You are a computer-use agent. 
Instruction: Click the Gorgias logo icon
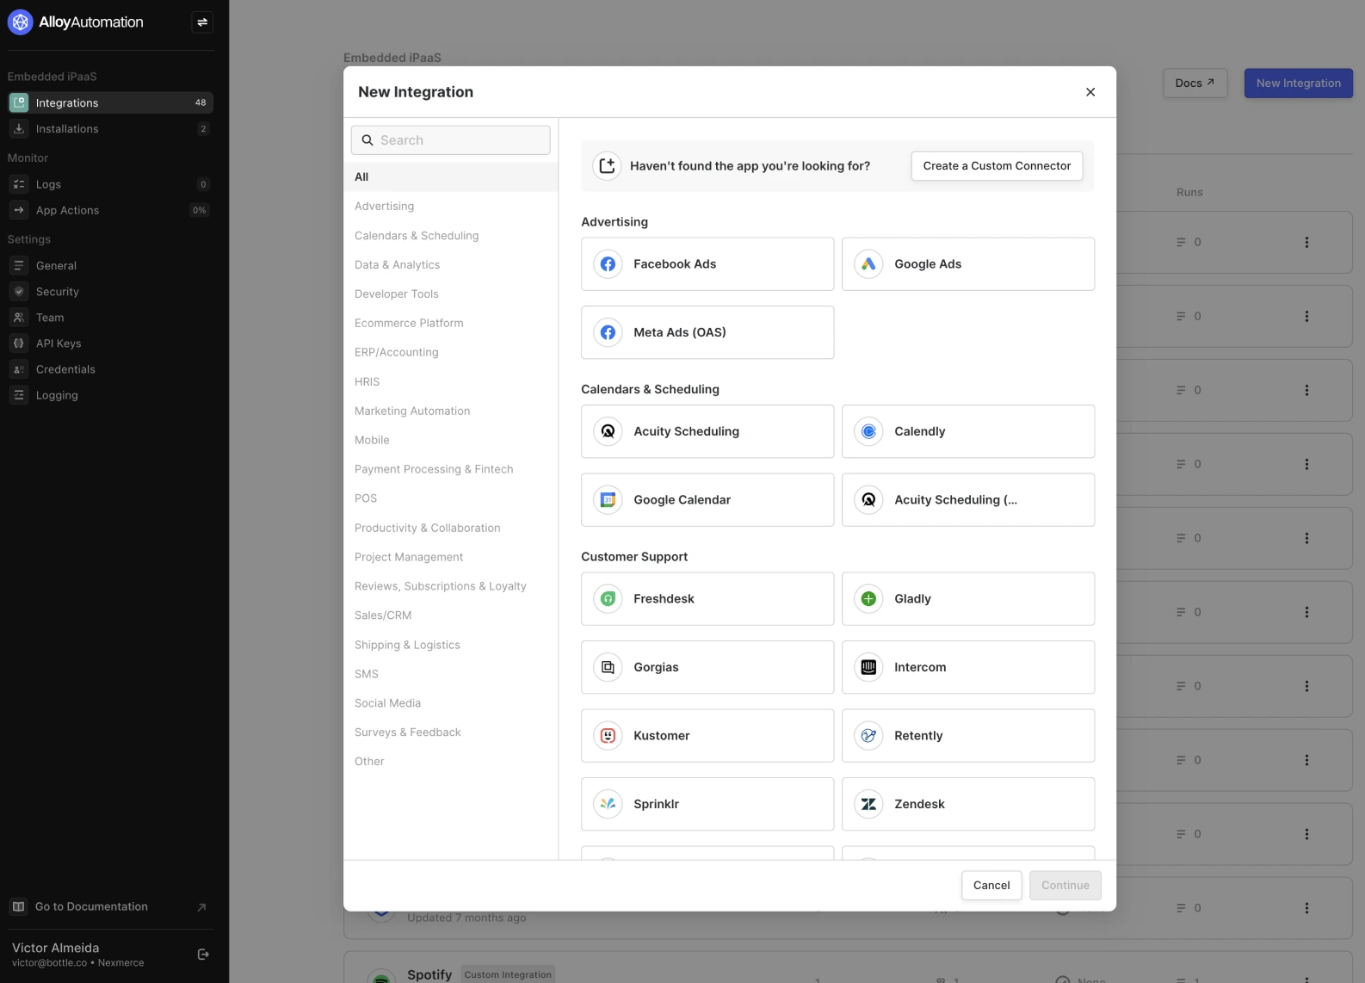(x=608, y=667)
